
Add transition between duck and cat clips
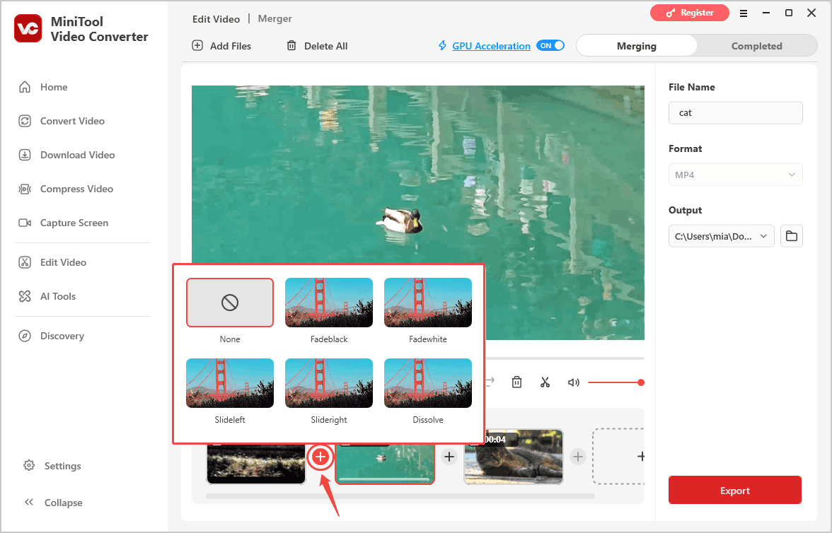point(449,457)
